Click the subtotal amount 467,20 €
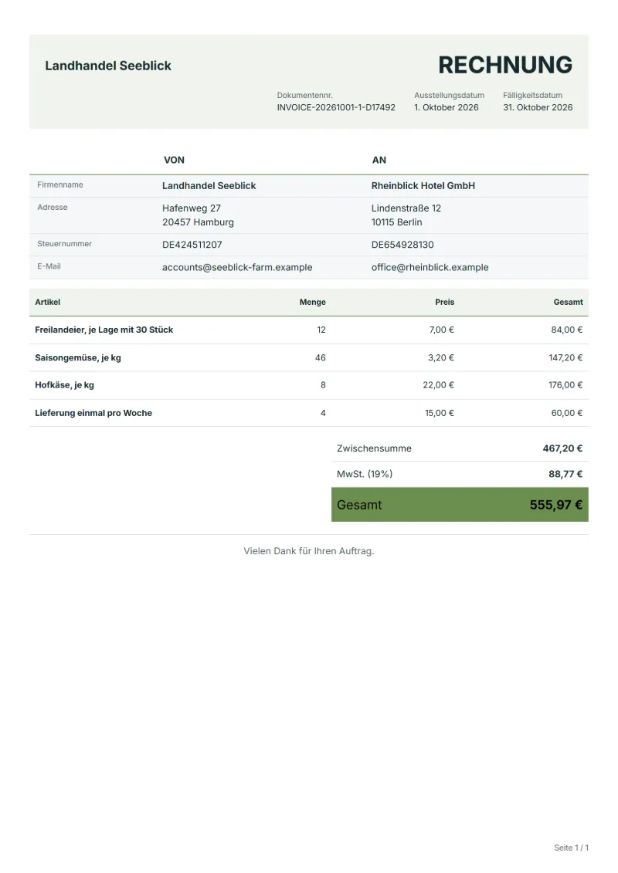The image size is (618, 873). (563, 448)
